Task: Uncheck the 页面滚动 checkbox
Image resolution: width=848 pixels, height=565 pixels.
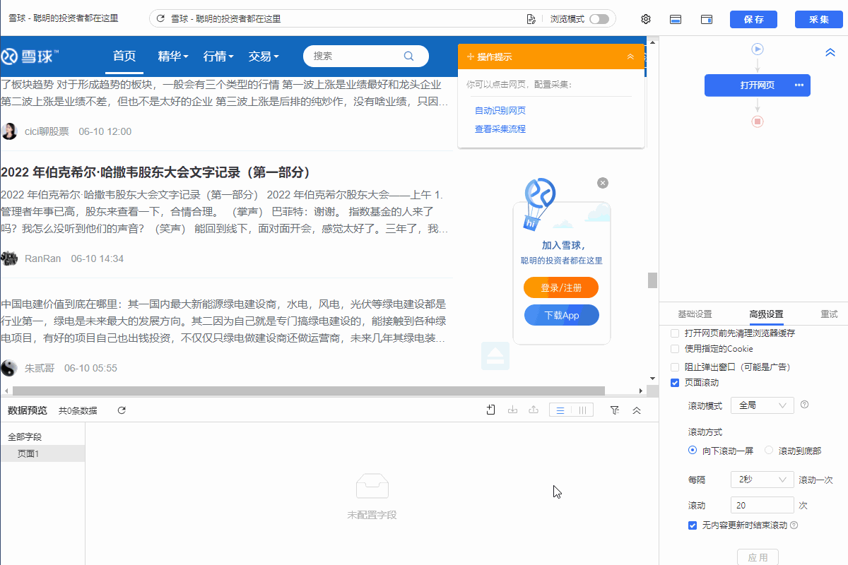Action: click(675, 383)
